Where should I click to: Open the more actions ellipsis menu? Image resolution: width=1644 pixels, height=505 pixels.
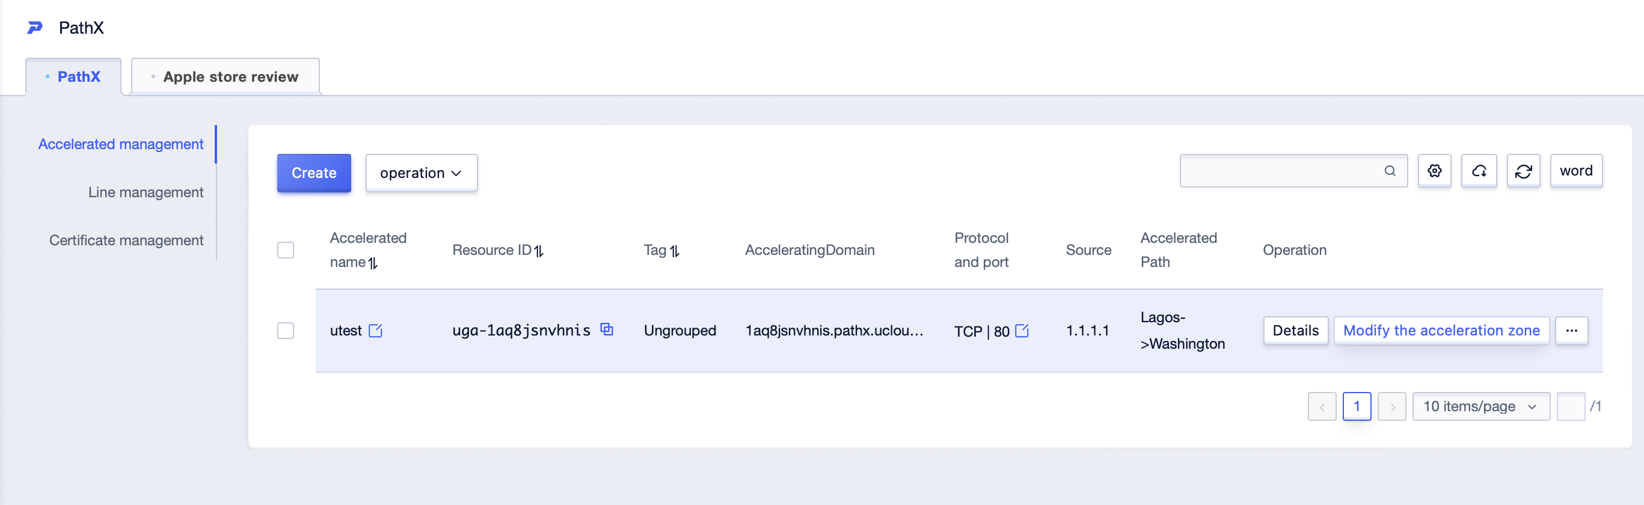coord(1571,331)
